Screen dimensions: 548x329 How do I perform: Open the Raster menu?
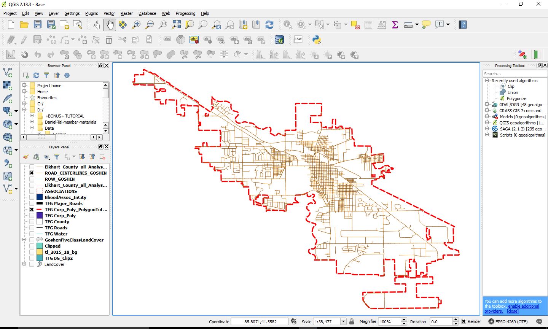click(127, 13)
